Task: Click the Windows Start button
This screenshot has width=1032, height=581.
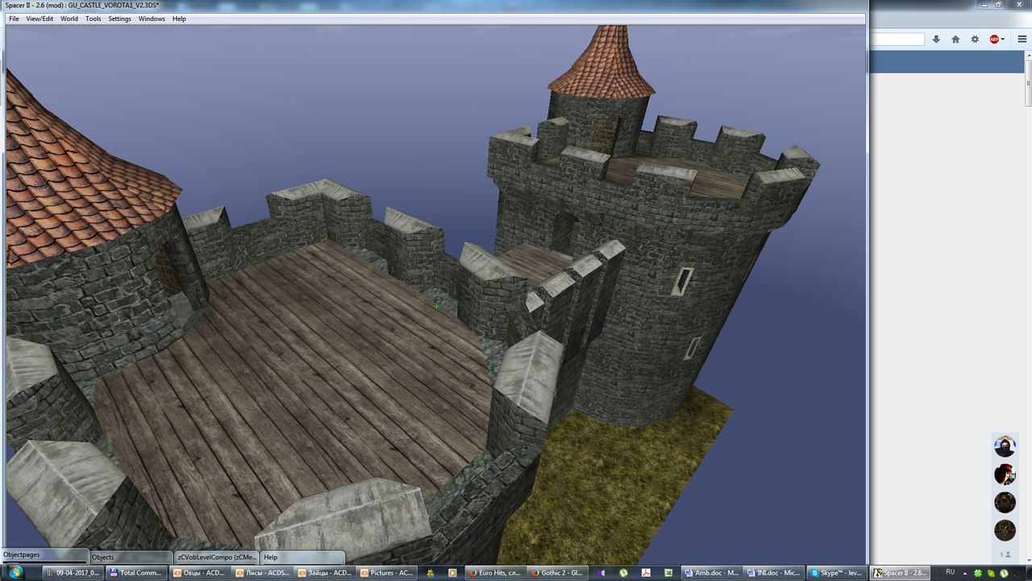Action: point(16,573)
